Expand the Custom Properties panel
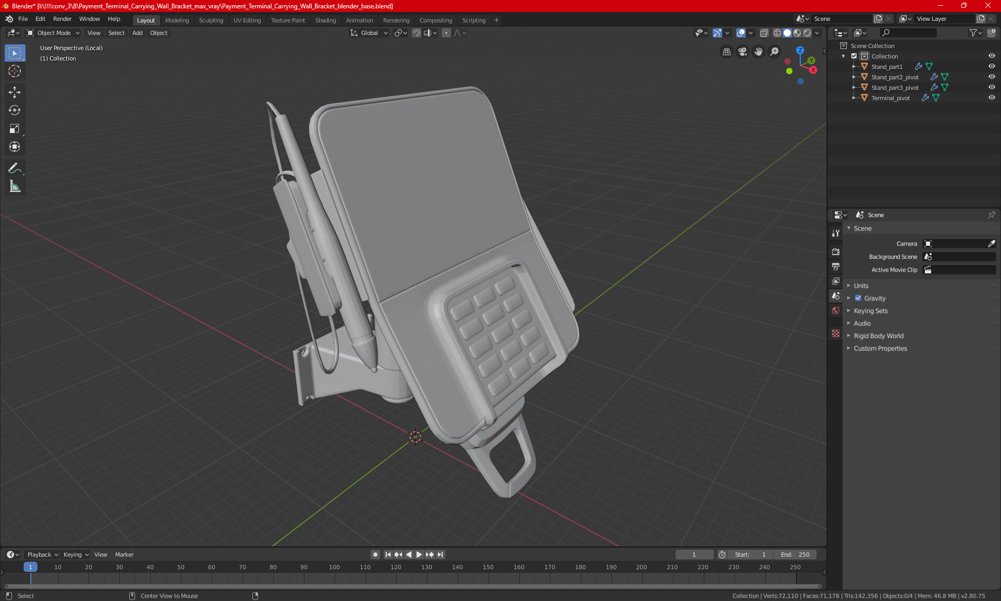Image resolution: width=1001 pixels, height=601 pixels. click(x=880, y=348)
